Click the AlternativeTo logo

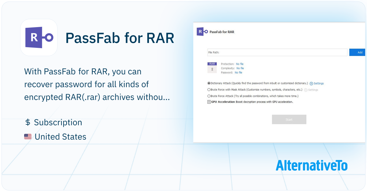pyautogui.click(x=312, y=165)
